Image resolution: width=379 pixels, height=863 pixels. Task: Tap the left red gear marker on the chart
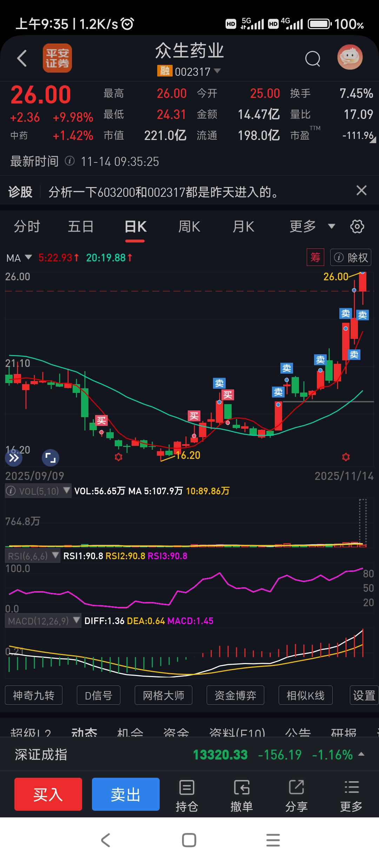click(x=119, y=457)
